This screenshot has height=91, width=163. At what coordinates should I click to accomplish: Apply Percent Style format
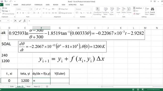tap(81, 13)
